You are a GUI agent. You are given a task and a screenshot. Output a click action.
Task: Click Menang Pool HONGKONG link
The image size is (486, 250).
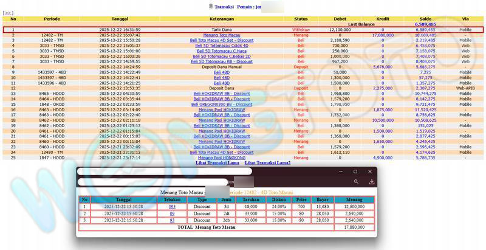[221, 158]
